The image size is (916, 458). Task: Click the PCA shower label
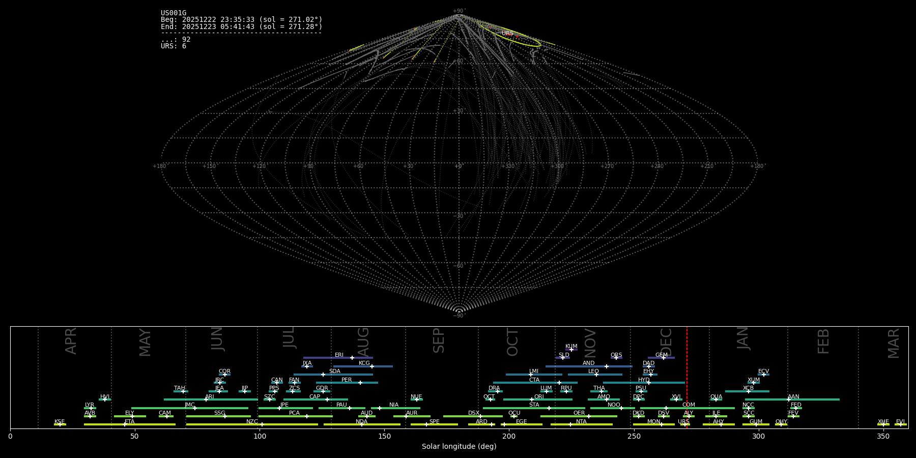294,413
